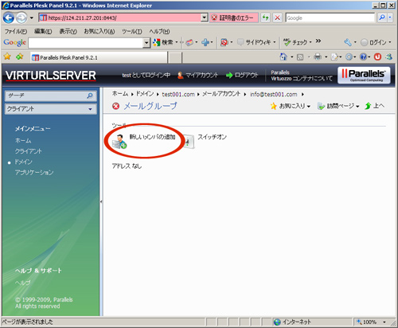Click the Switch On icon
The width and height of the screenshot is (398, 328).
[x=188, y=142]
